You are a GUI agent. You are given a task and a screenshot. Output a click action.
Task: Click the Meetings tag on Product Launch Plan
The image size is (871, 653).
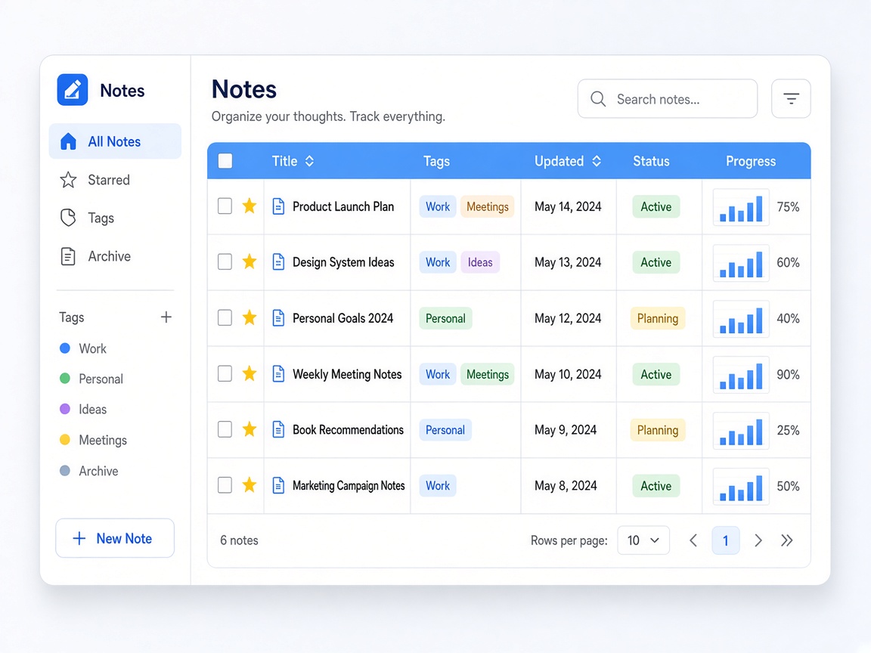coord(487,206)
